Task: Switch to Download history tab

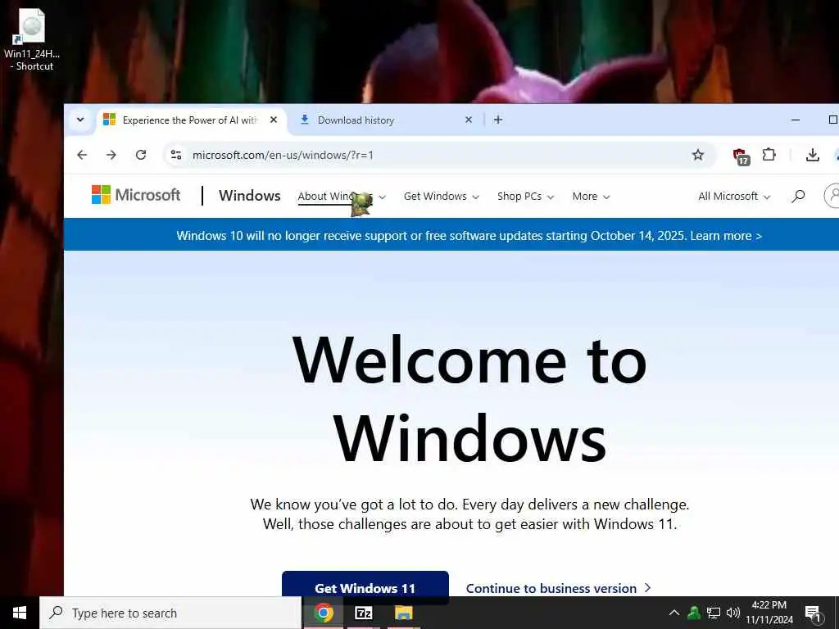Action: pyautogui.click(x=383, y=120)
